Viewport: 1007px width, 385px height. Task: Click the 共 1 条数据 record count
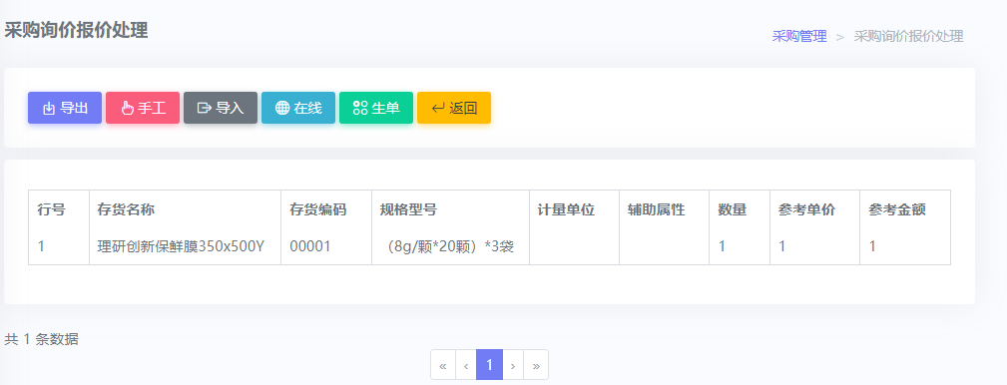[x=42, y=339]
